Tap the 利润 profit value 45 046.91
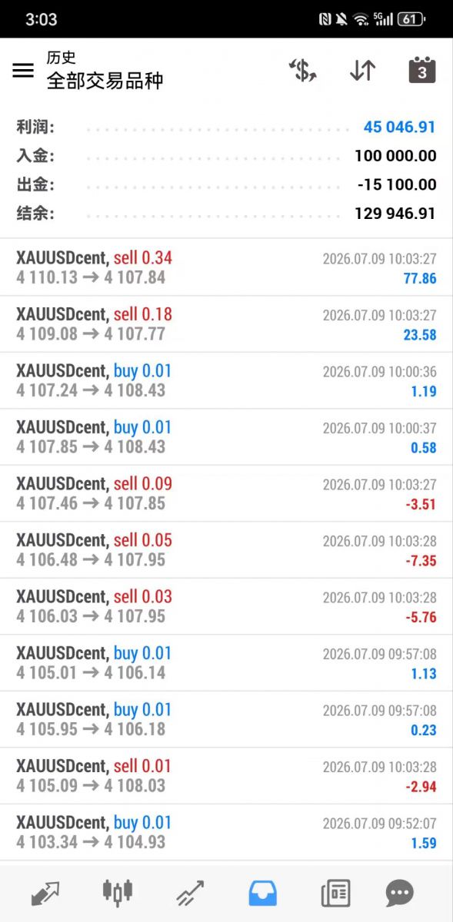The image size is (453, 922). pyautogui.click(x=400, y=127)
